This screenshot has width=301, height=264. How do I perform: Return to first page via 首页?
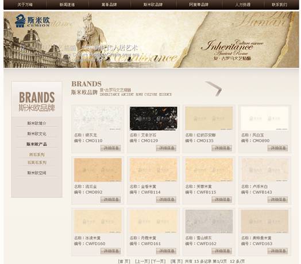point(124,261)
